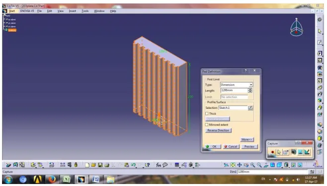
Task: Open the Tools menu
Action: click(x=85, y=11)
